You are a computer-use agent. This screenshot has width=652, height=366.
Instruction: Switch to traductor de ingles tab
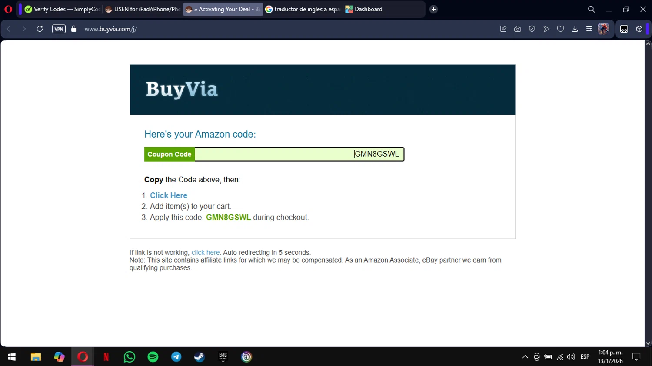(303, 9)
